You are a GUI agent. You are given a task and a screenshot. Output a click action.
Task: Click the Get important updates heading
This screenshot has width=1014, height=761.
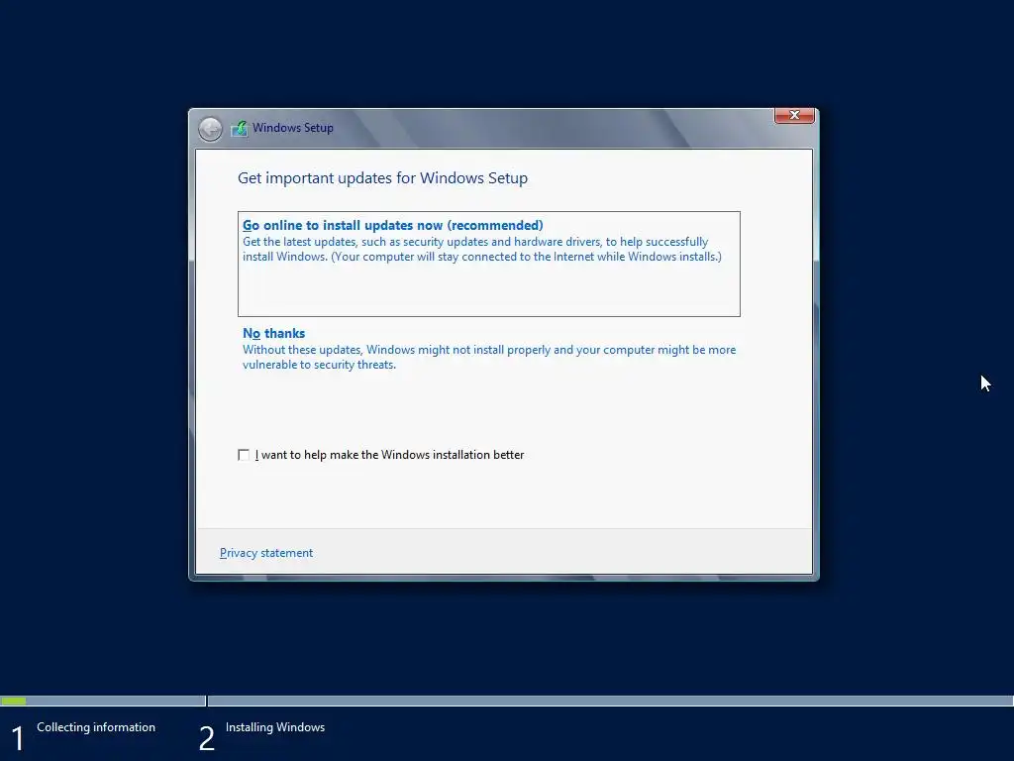[383, 178]
